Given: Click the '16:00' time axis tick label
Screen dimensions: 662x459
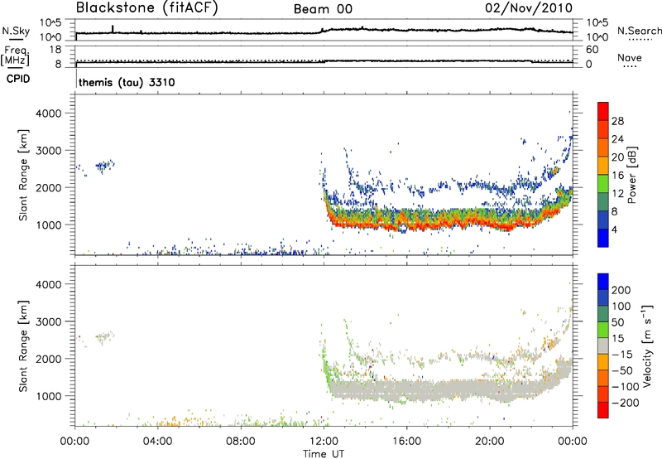Looking at the screenshot, I should tap(406, 442).
